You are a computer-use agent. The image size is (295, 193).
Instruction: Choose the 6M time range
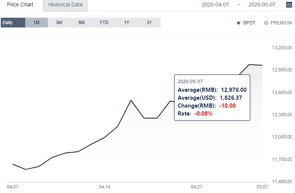click(81, 23)
